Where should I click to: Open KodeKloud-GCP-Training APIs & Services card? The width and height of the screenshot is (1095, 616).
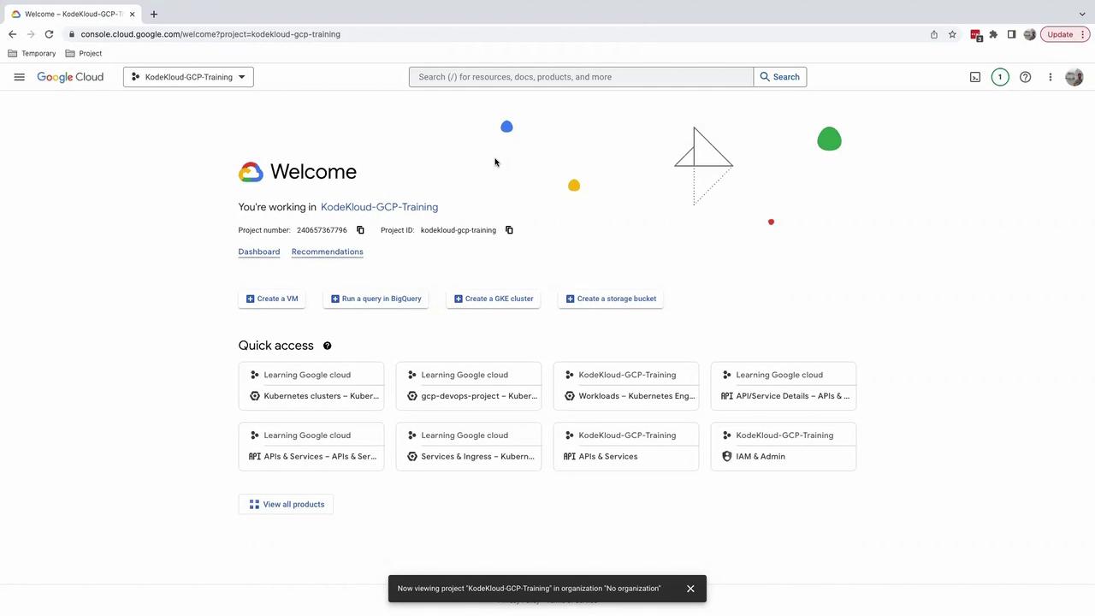click(626, 447)
